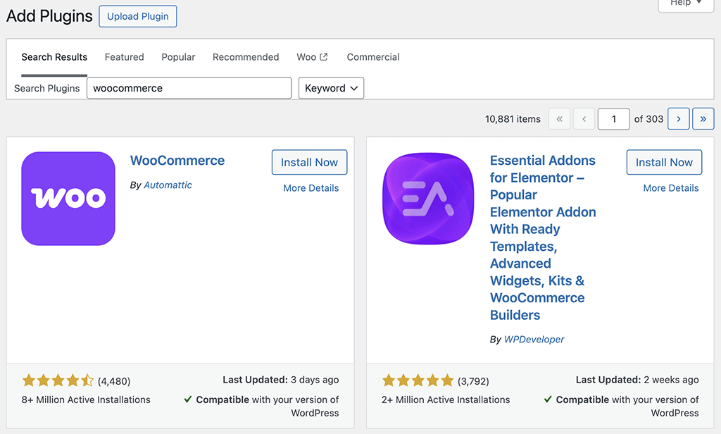Image resolution: width=721 pixels, height=434 pixels.
Task: Open the Essential Addons for Elementor title
Action: coord(543,237)
